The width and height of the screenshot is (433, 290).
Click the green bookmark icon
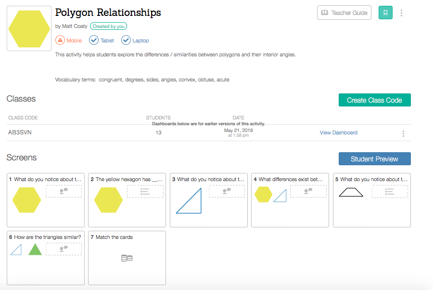pyautogui.click(x=385, y=13)
